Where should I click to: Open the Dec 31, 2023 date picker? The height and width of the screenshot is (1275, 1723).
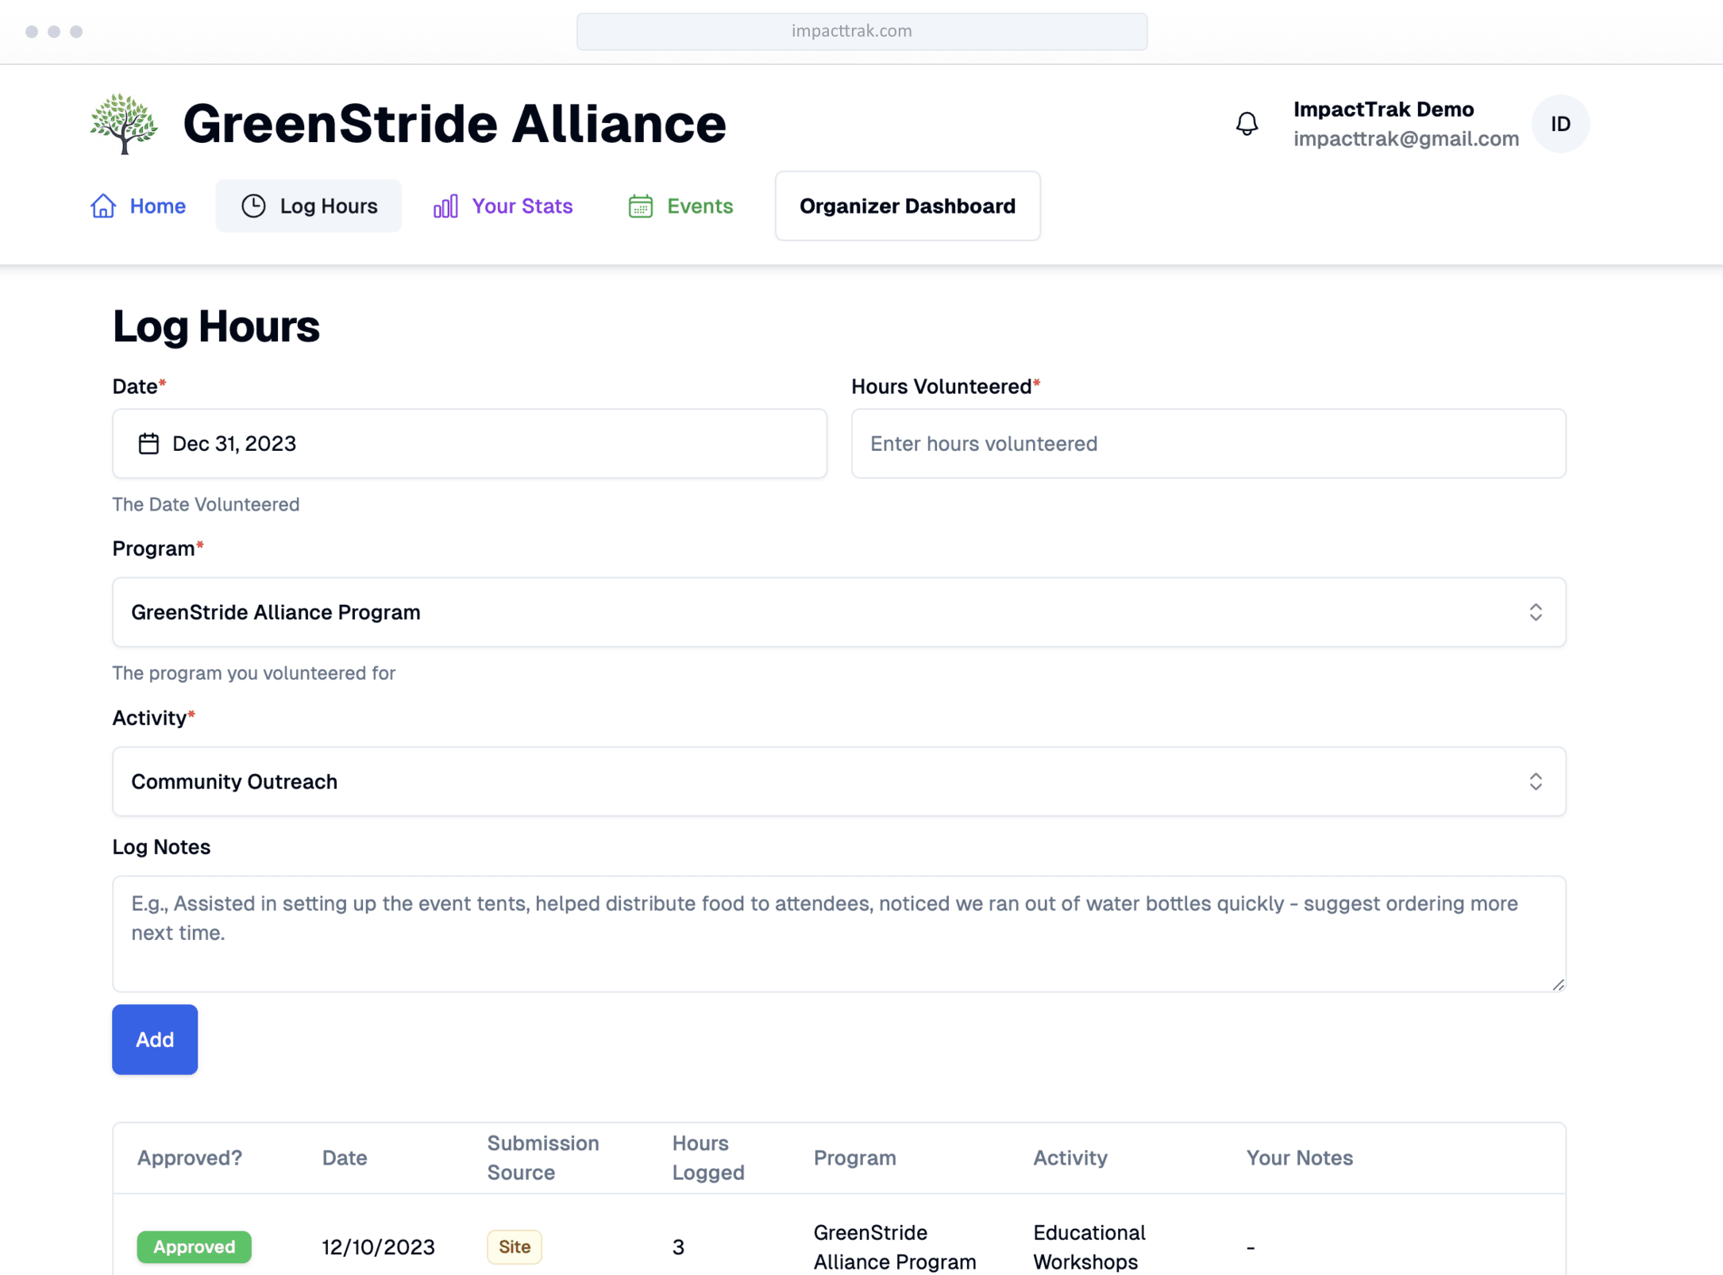click(468, 443)
